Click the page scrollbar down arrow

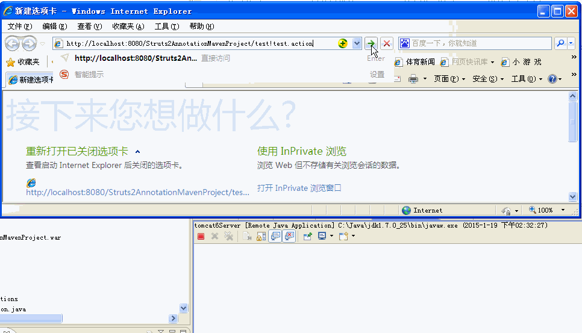(x=573, y=196)
